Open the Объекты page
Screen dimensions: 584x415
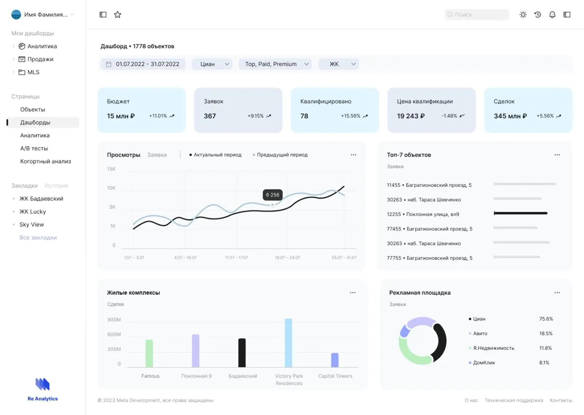pyautogui.click(x=33, y=109)
